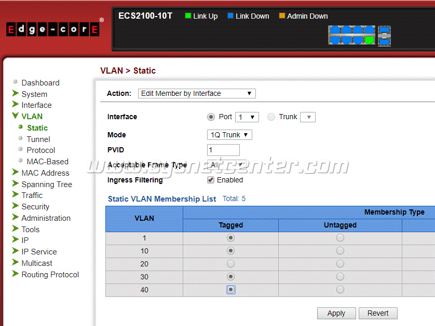This screenshot has height=326, width=435.
Task: Click the green link-up port on switch panel
Action: point(369,40)
